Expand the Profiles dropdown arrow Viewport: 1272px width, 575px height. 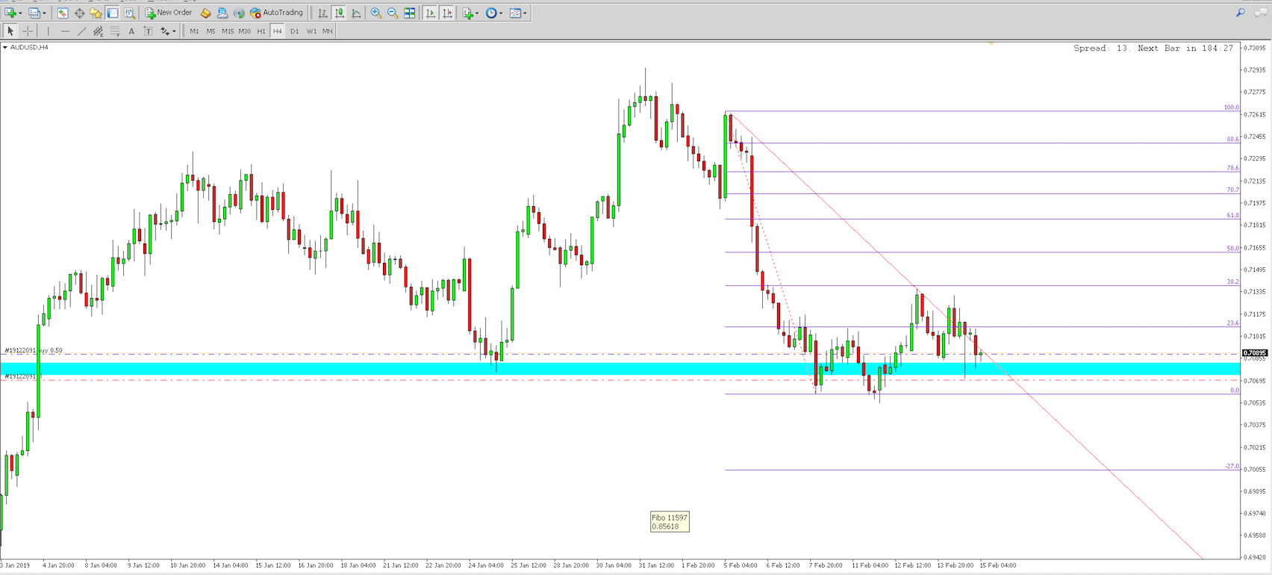44,13
